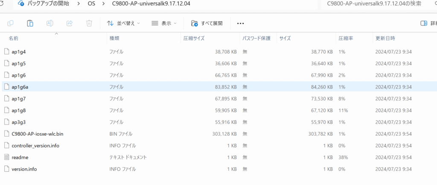Open the 並べ替え sort dropdown

coord(123,23)
